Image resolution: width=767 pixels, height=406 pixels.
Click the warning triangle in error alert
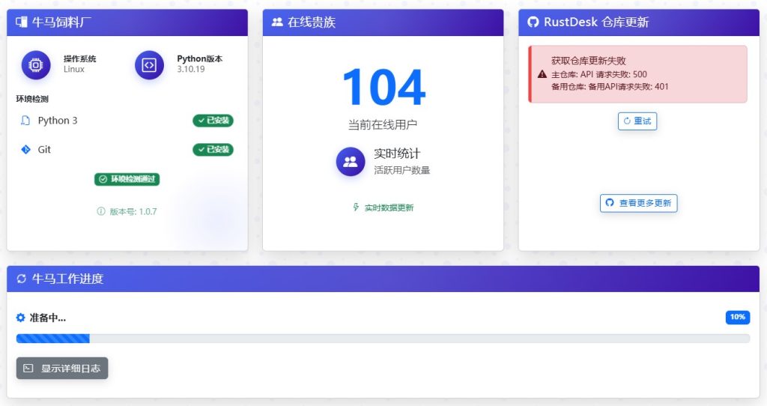point(542,74)
